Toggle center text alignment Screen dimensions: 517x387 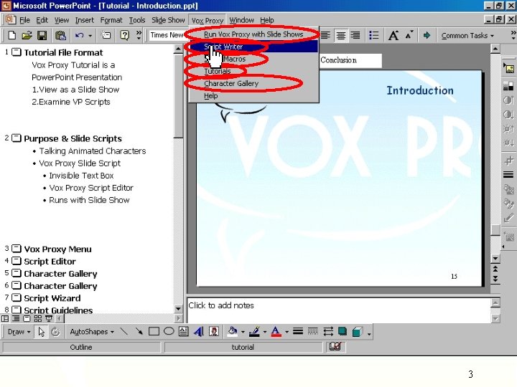[340, 35]
